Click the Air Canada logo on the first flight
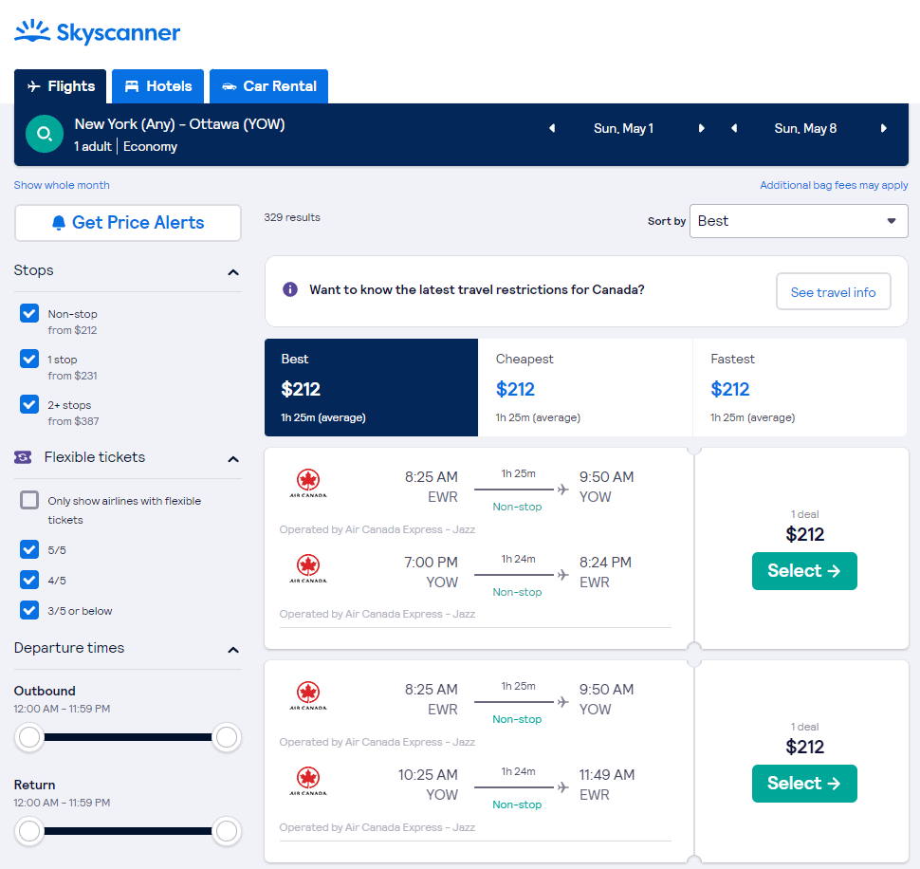The image size is (920, 869). click(x=307, y=483)
